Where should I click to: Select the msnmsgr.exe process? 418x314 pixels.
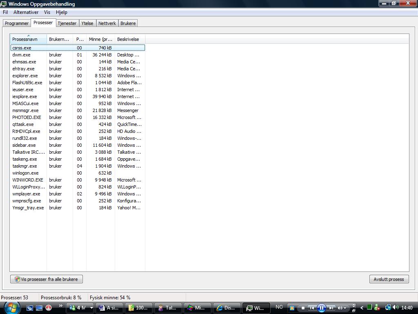(78, 110)
